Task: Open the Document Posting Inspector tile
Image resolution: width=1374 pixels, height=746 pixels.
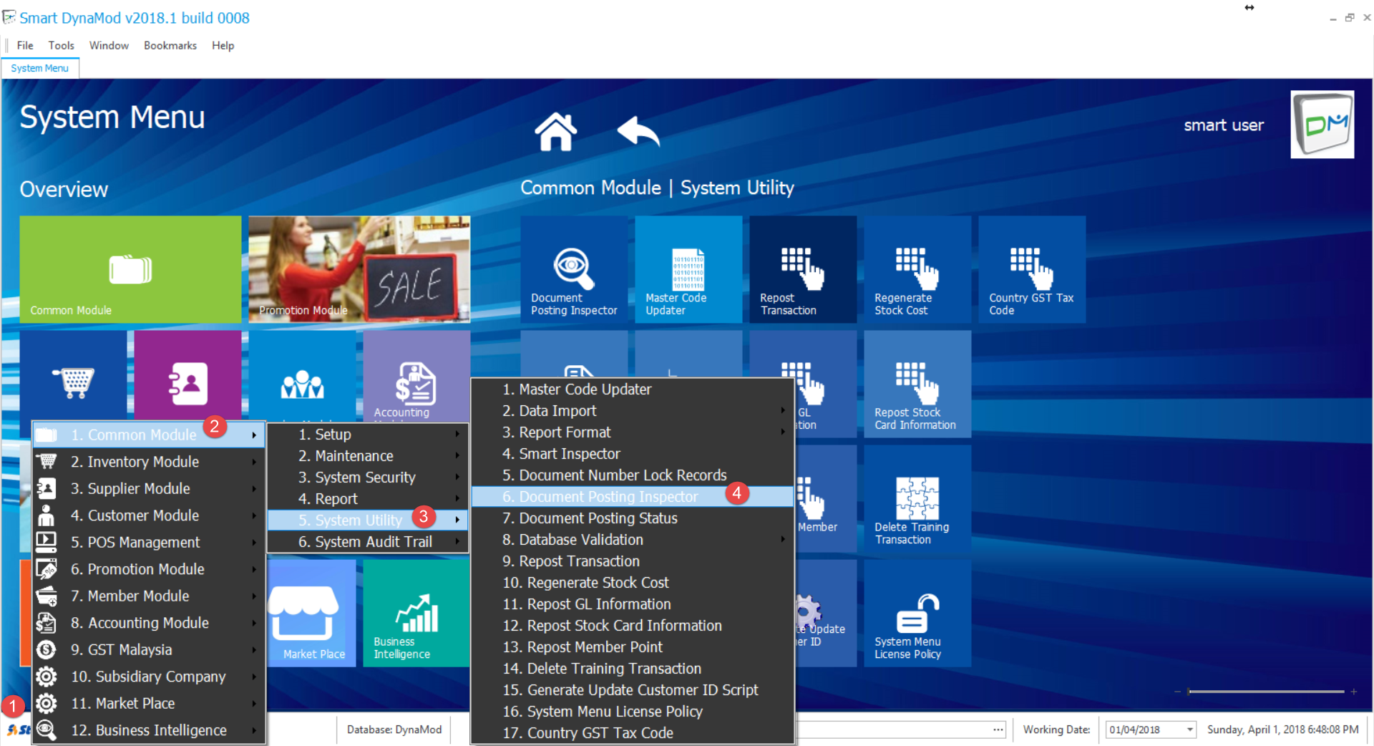Action: pyautogui.click(x=574, y=269)
